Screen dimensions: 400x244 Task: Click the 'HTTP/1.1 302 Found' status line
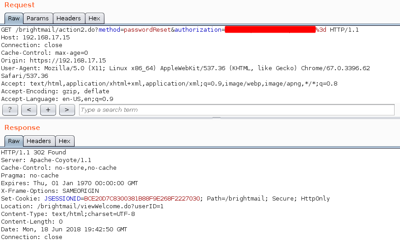33,152
